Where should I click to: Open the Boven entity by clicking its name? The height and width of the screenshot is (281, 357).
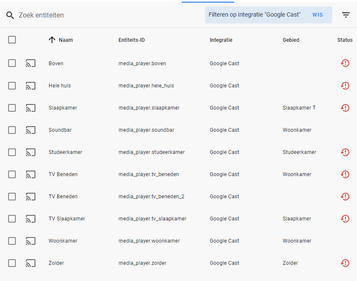click(x=56, y=63)
